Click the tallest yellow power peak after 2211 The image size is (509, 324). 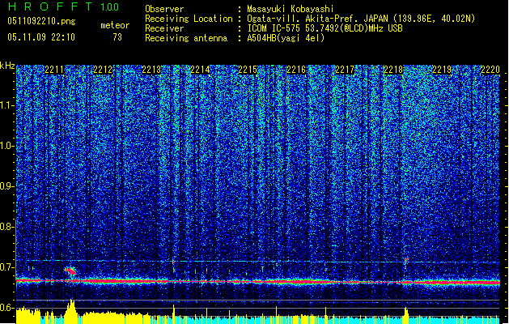(x=71, y=311)
